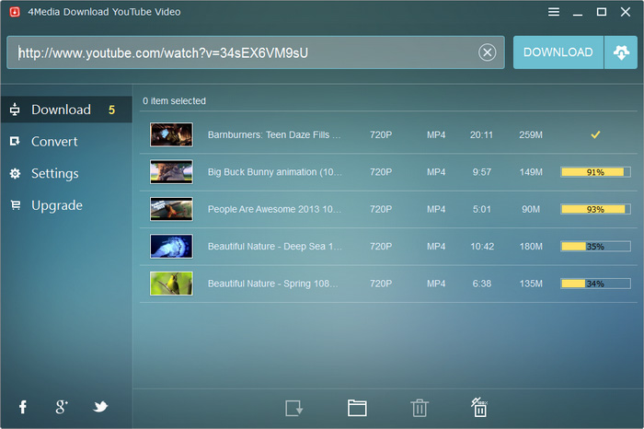Click the 93% progress bar
This screenshot has height=429, width=644.
pyautogui.click(x=595, y=209)
